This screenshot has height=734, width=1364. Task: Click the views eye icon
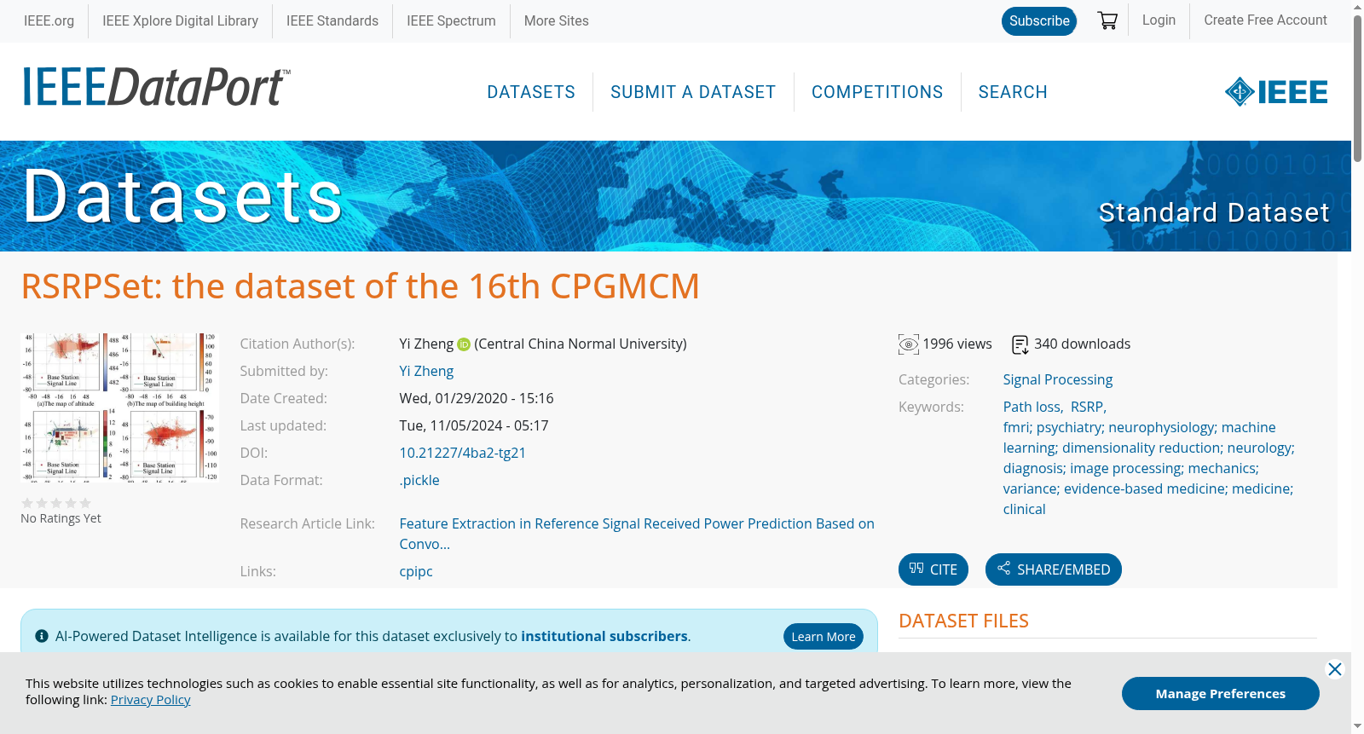click(909, 344)
